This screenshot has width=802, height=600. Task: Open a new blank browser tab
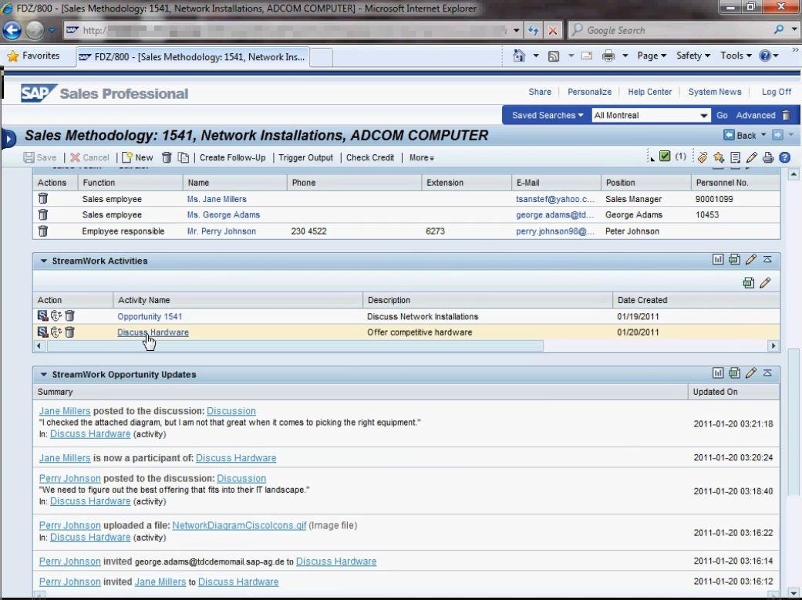(322, 57)
